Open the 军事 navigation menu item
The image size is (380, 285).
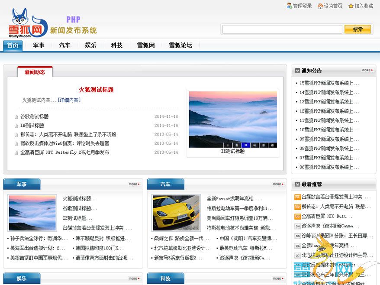click(x=39, y=45)
